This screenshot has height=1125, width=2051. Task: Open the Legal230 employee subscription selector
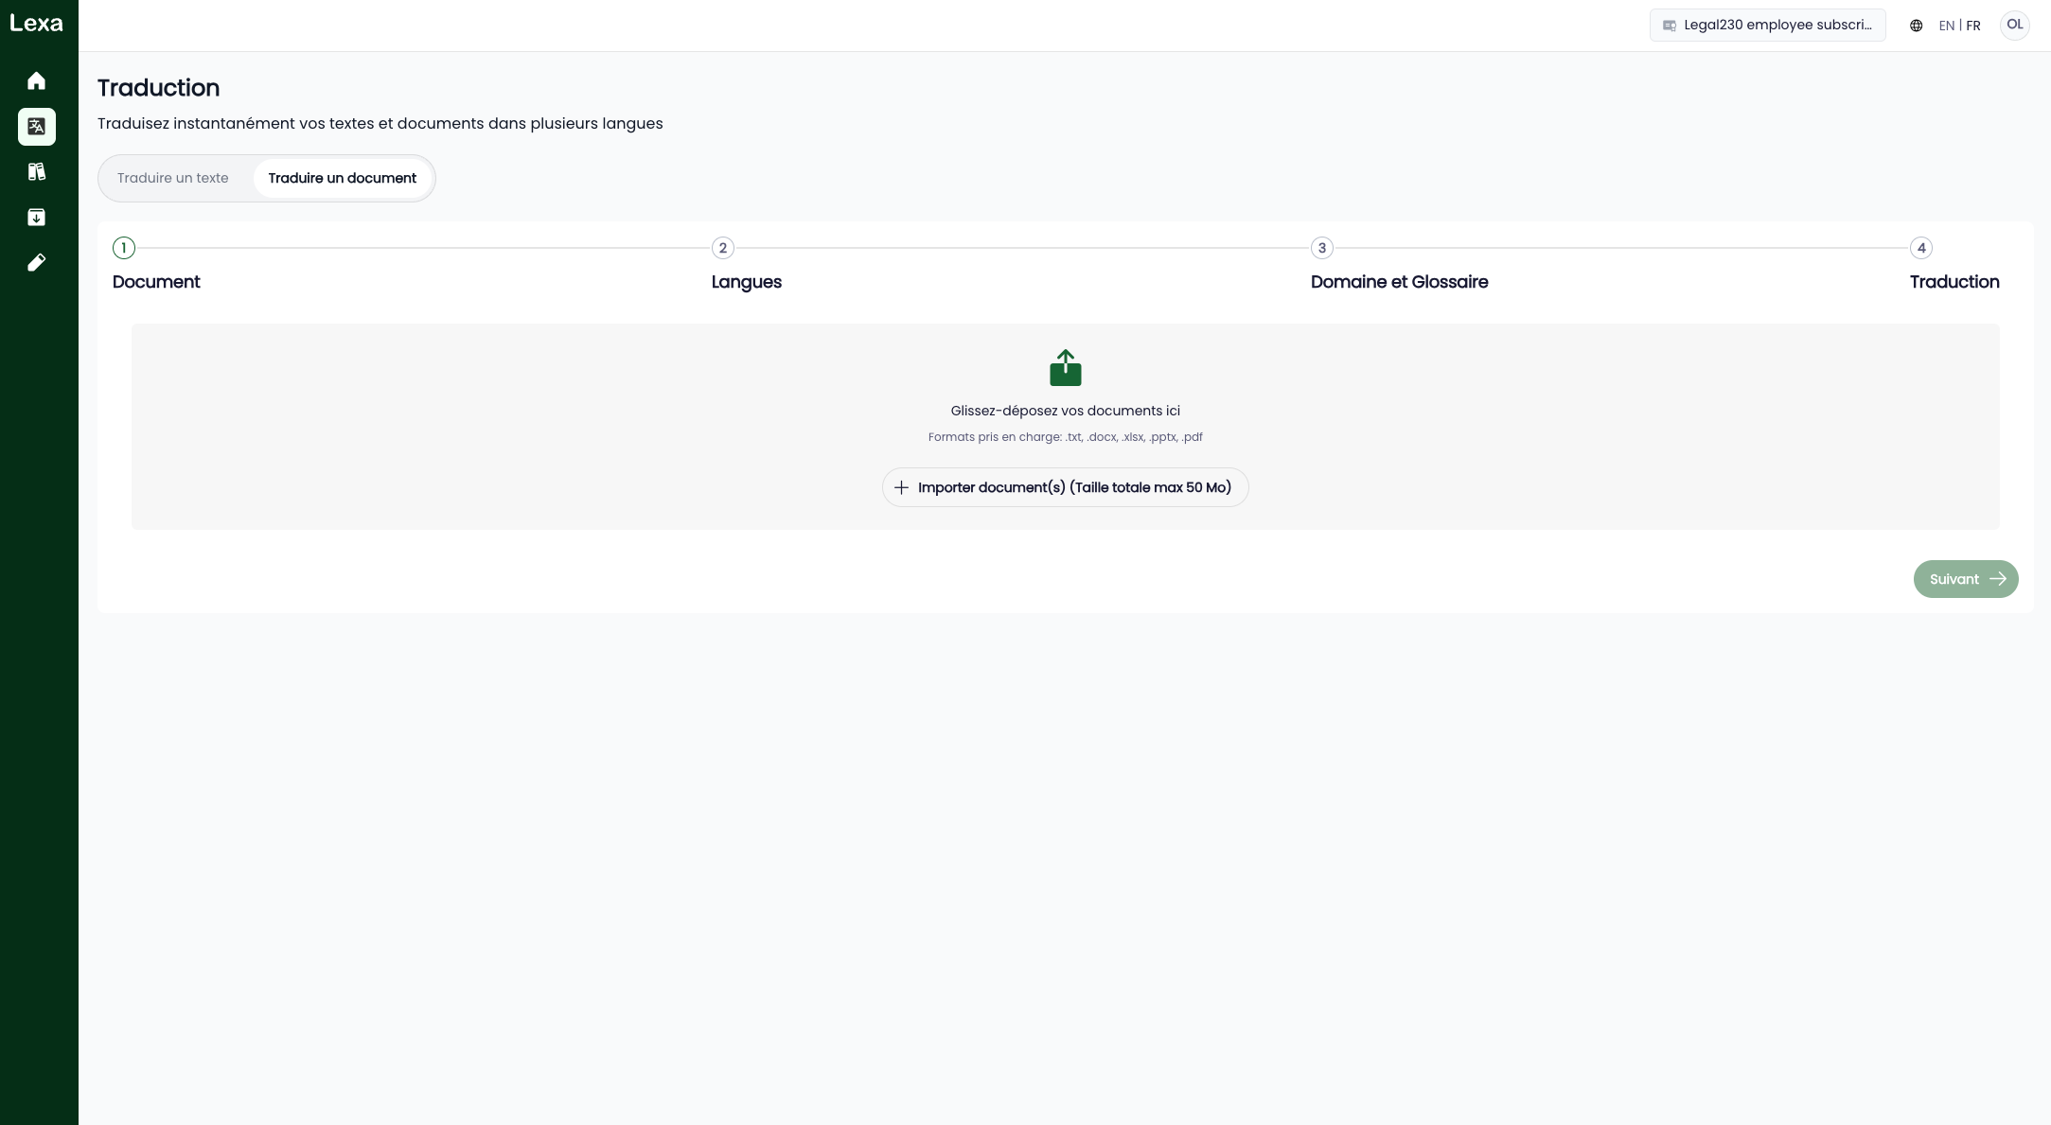[x=1767, y=26]
